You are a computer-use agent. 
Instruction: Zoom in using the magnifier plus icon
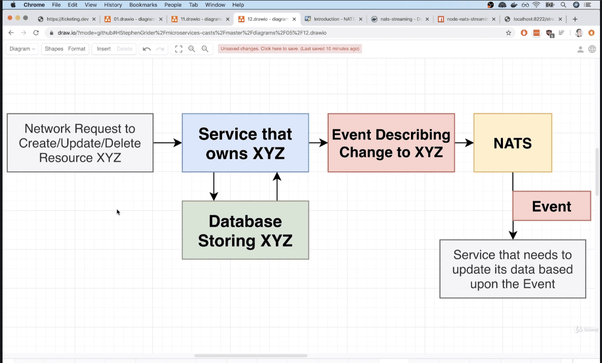[x=192, y=49]
